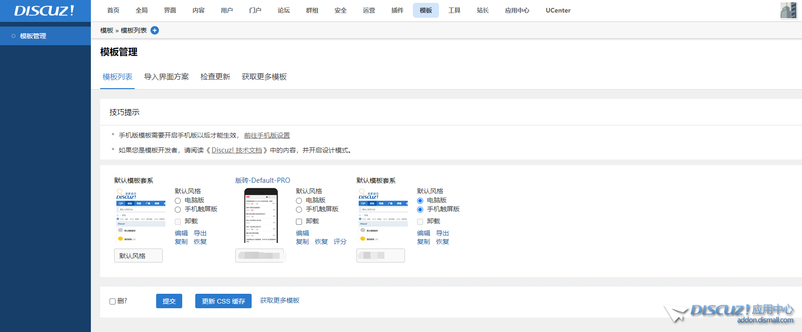Switch to the 模板列表 tab
802x332 pixels.
coord(117,77)
